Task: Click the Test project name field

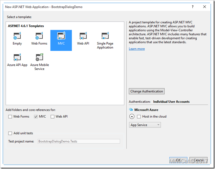Action: click(x=79, y=141)
